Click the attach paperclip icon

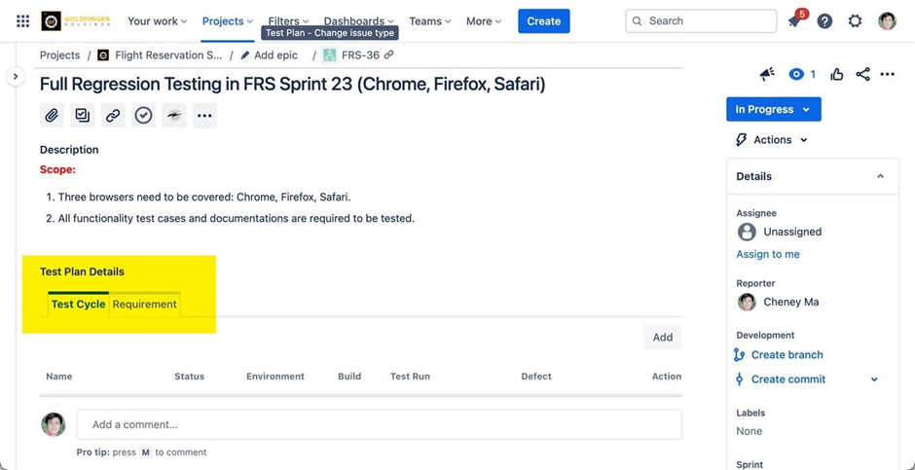[52, 116]
